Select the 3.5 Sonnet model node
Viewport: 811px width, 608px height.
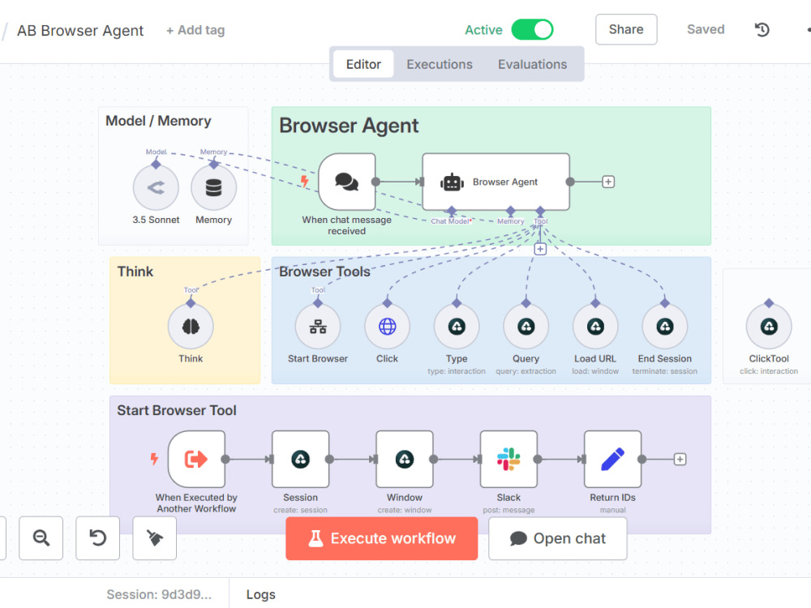tap(156, 188)
